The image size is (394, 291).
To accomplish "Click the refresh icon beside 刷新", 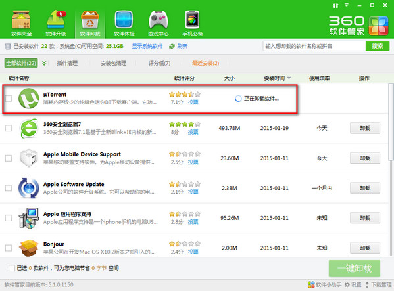I will (172, 46).
